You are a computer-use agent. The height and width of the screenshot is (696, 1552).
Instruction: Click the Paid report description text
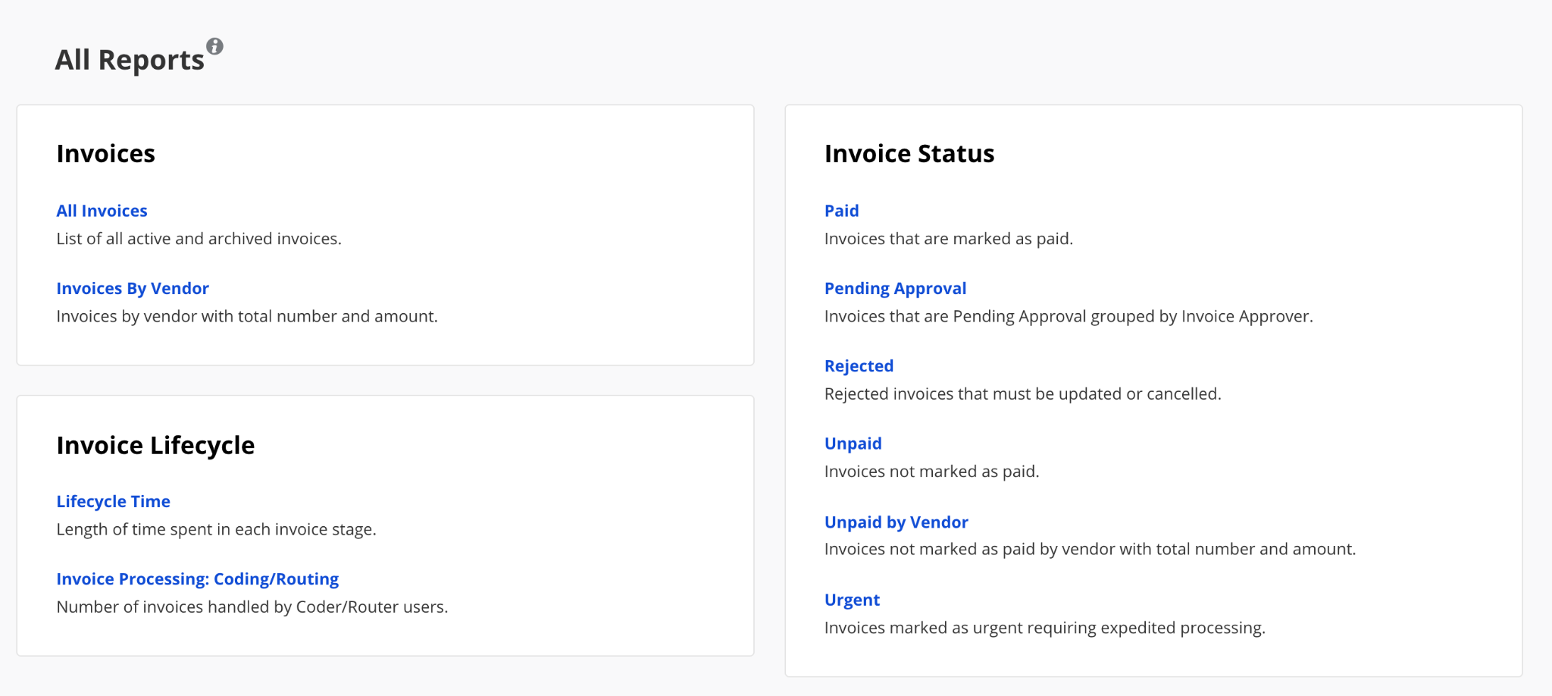click(949, 238)
